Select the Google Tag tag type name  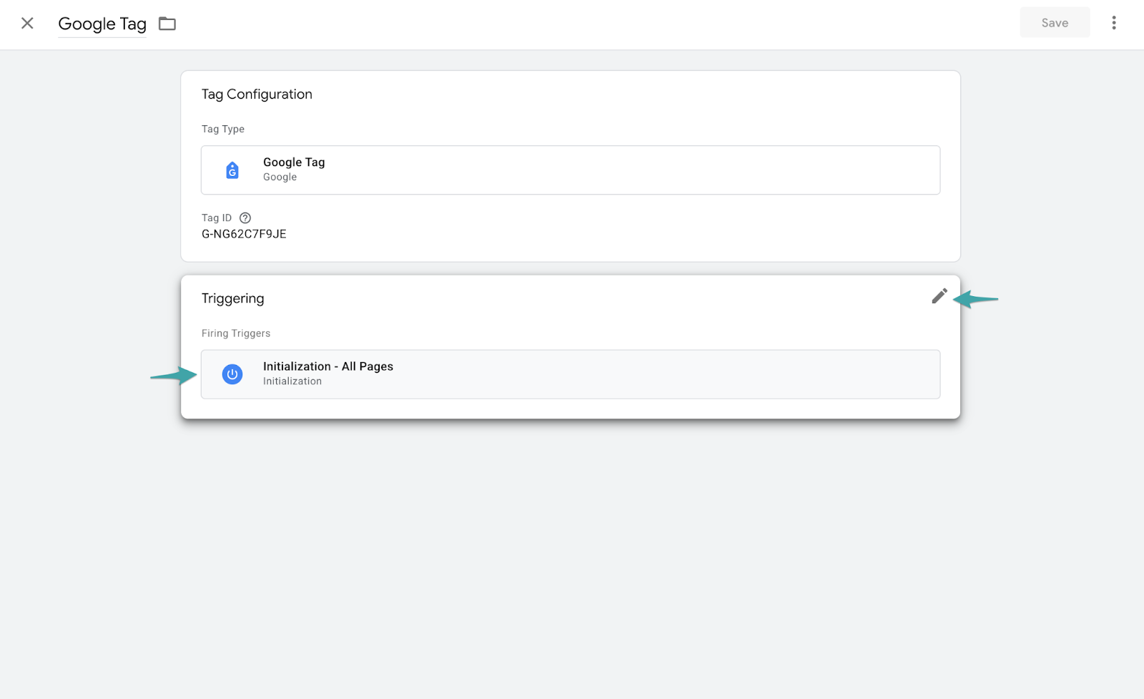pyautogui.click(x=294, y=162)
